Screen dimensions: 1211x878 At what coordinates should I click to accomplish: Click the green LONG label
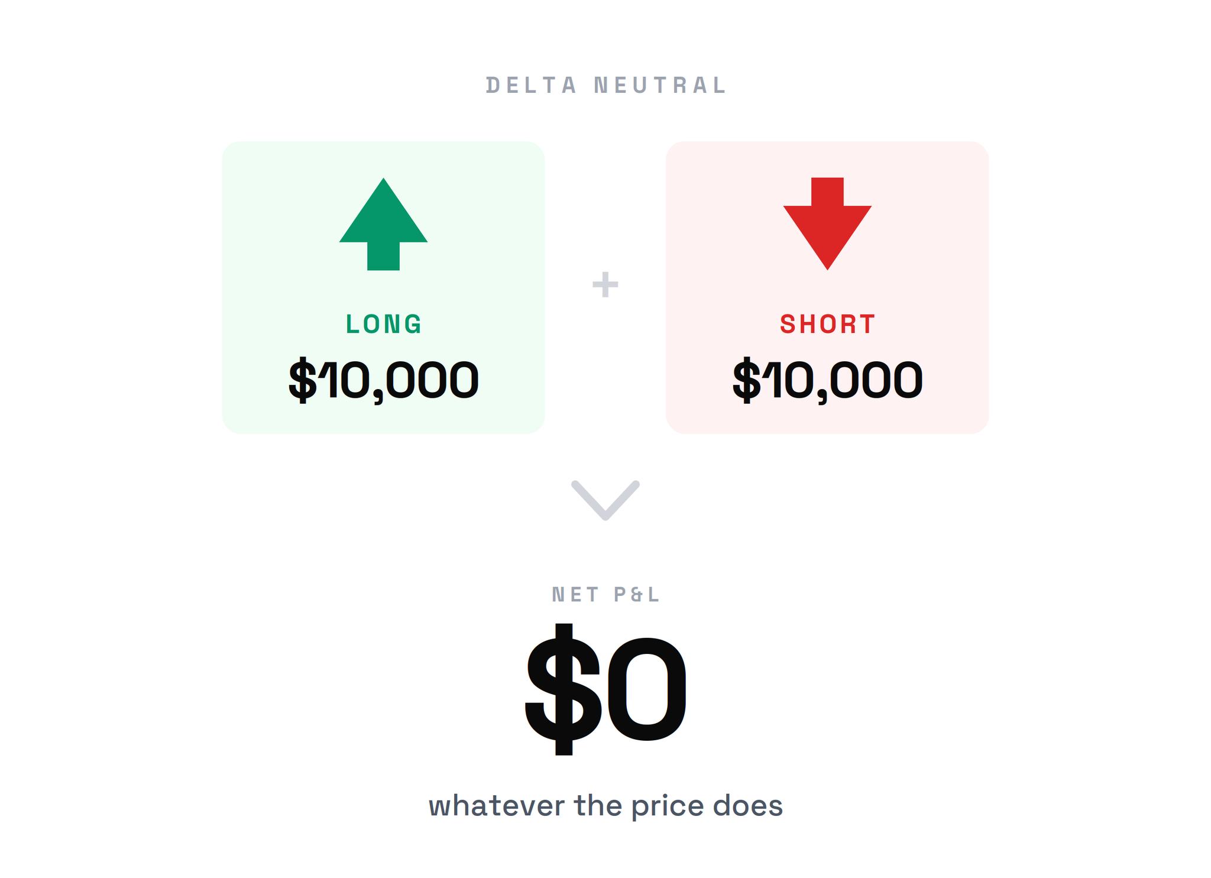tap(384, 324)
